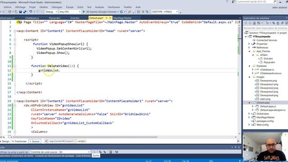The image size is (288, 162).
Task: Open the Déboguer menu
Action: pyautogui.click(x=57, y=7)
